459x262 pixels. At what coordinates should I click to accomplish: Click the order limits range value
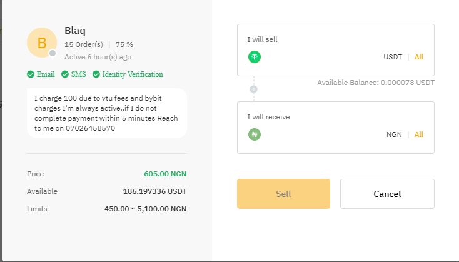pos(145,209)
